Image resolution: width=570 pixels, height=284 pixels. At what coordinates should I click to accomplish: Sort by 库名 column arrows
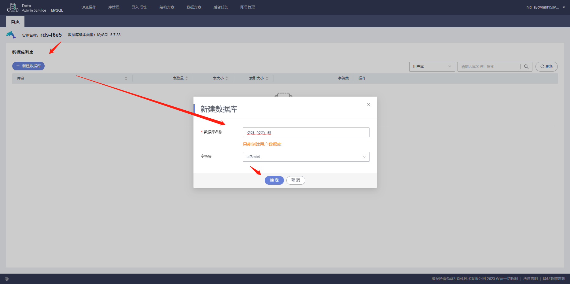126,78
